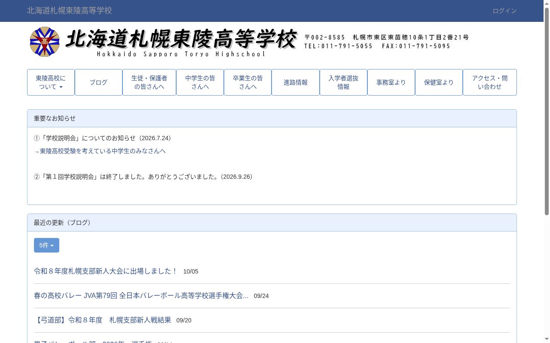
Task: Click the scrollbar up arrow
Action: pyautogui.click(x=547, y=3)
